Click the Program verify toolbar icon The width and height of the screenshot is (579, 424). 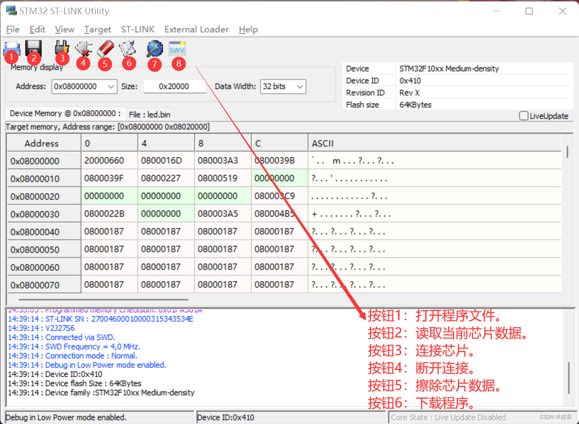(x=128, y=48)
